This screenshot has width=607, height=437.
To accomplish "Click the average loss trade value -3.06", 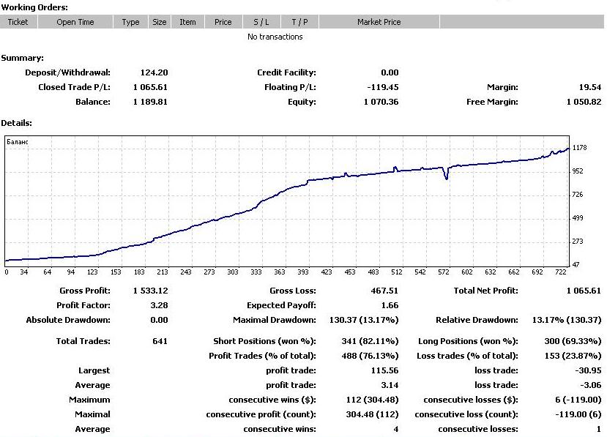I will pos(591,386).
